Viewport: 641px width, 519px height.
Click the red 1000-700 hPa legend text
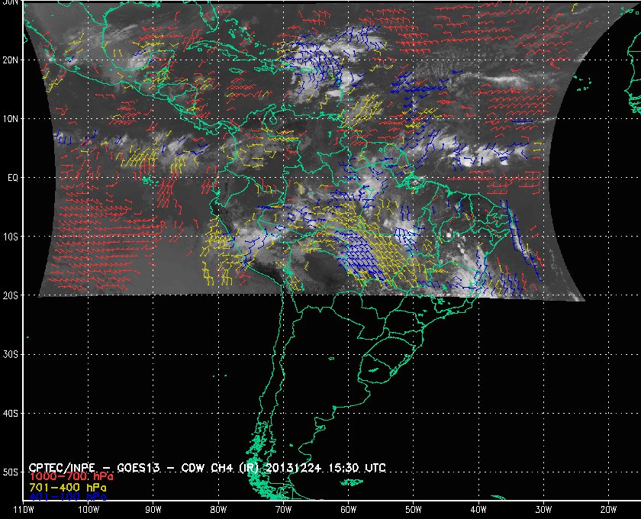(71, 477)
